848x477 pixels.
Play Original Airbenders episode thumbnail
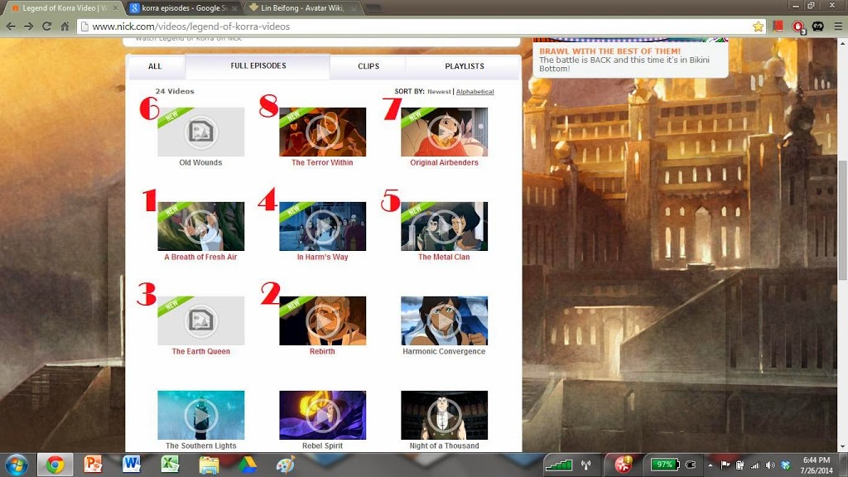(x=444, y=132)
